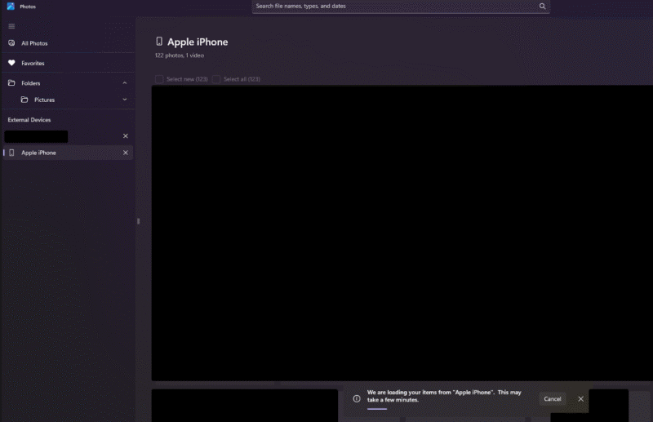Expand the Pictures folder chevron

pos(125,100)
